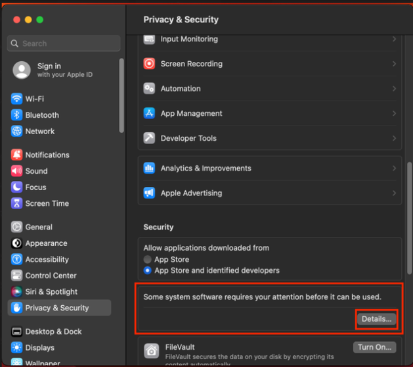This screenshot has height=367, width=413.
Task: Click Sign in with your Apple ID
Action: pyautogui.click(x=64, y=70)
